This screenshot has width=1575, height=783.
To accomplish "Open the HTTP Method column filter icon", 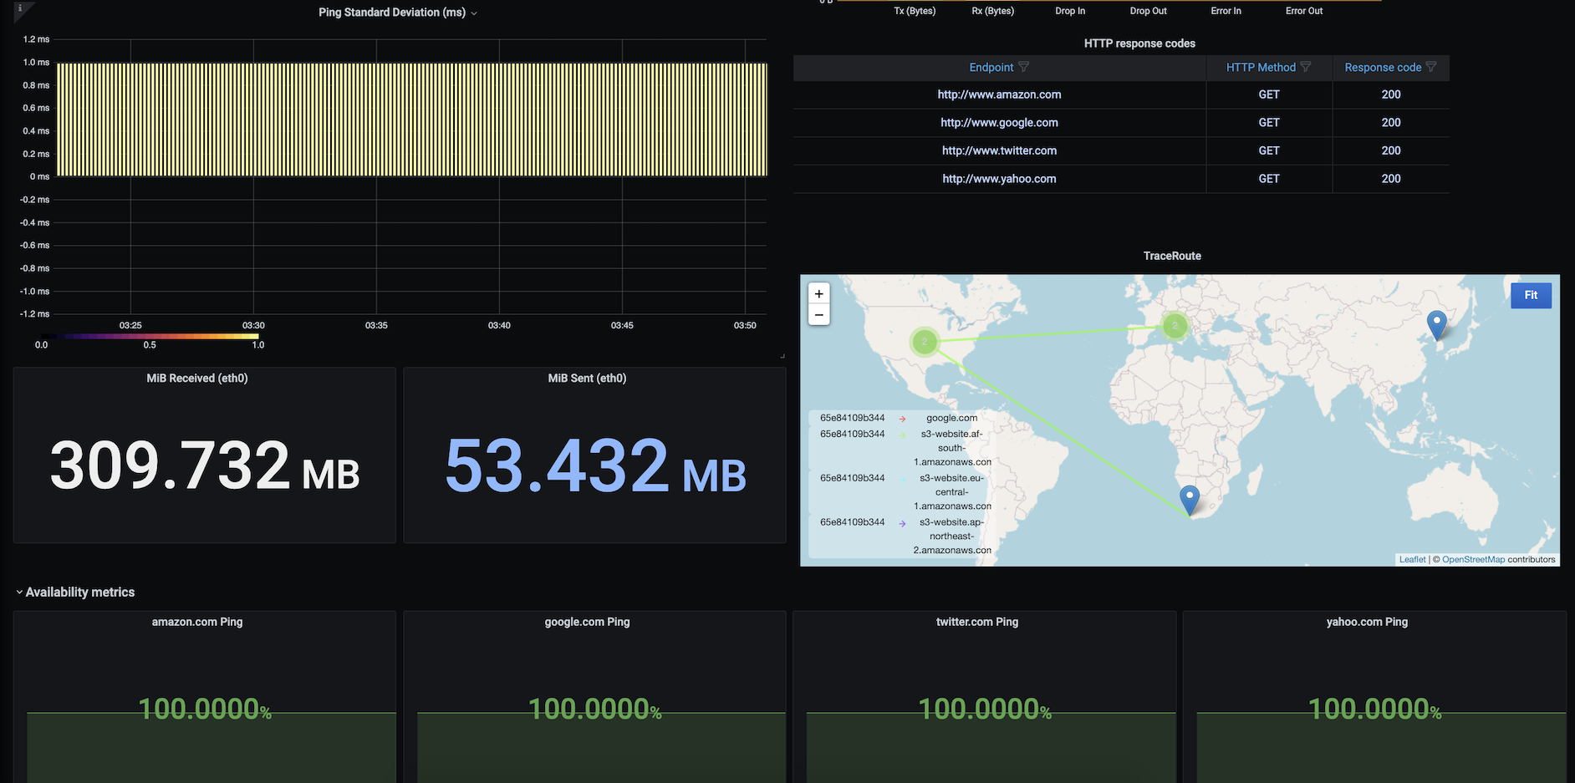I will pyautogui.click(x=1306, y=67).
